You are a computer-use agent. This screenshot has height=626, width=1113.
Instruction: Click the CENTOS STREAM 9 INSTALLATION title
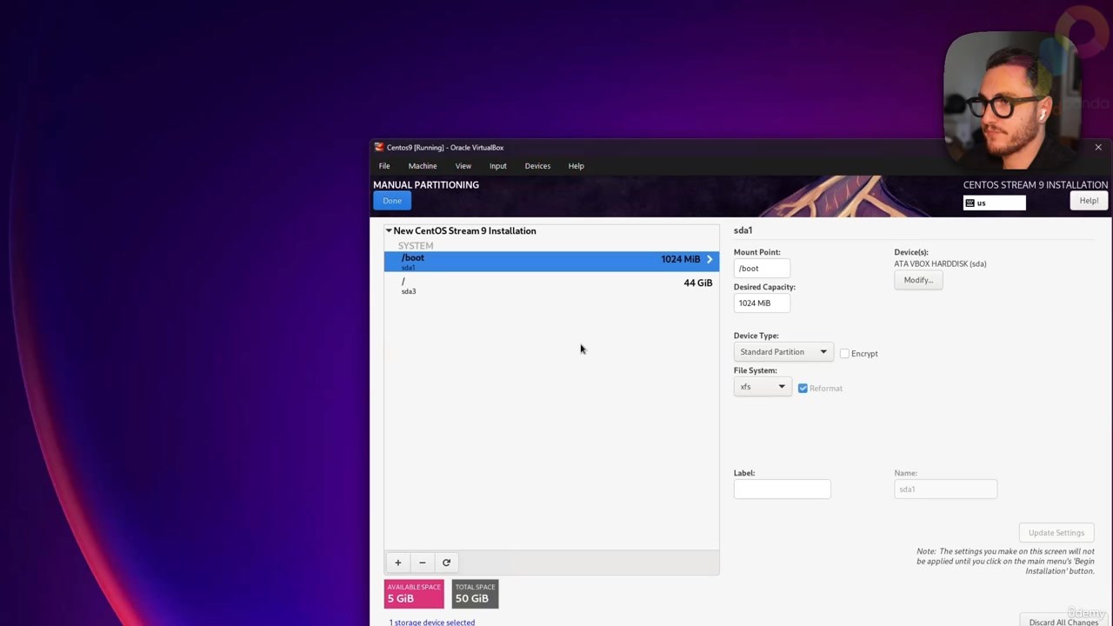(x=1035, y=184)
